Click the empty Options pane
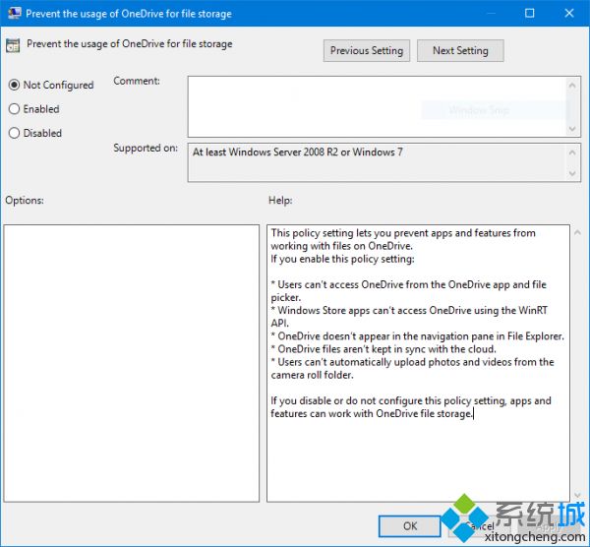The height and width of the screenshot is (547, 590). [132, 363]
